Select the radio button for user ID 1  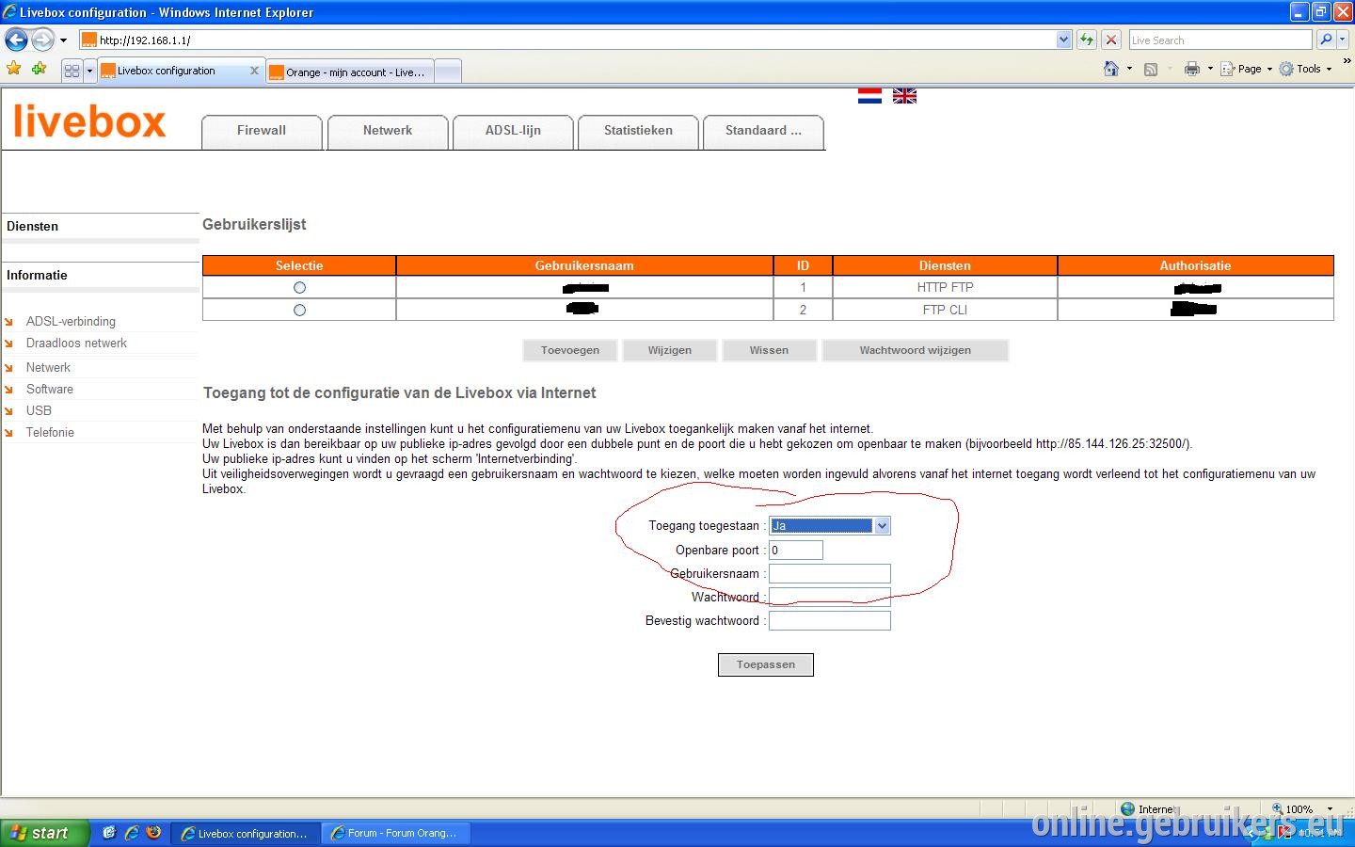[x=299, y=287]
